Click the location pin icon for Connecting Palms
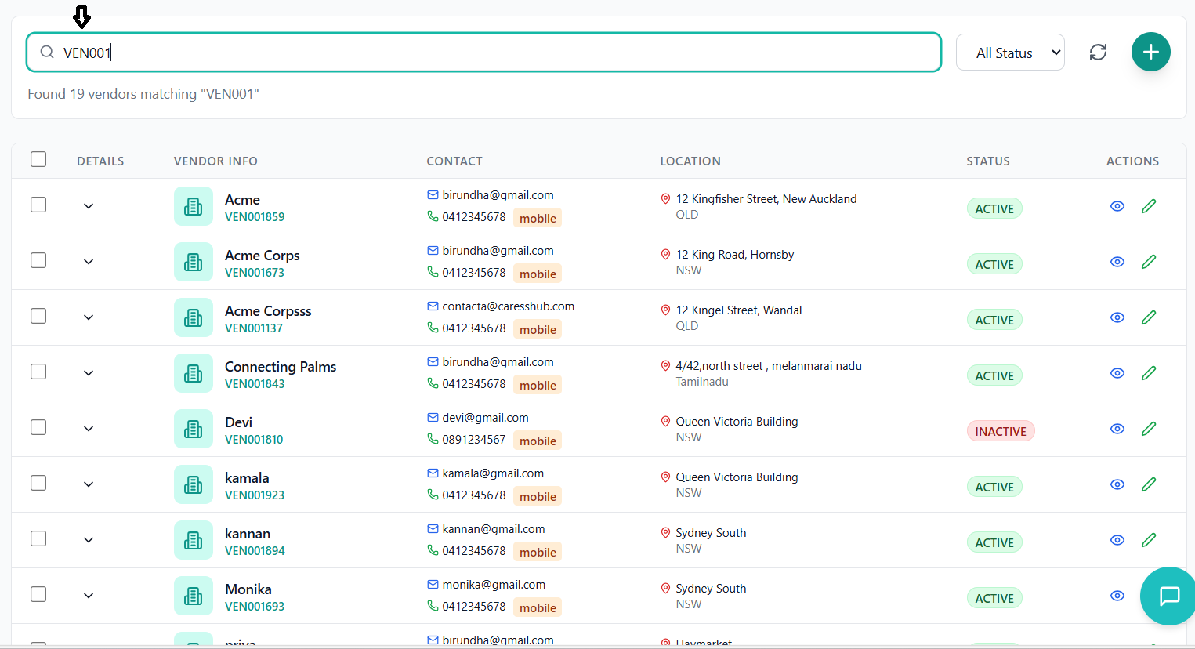This screenshot has height=649, width=1195. [666, 364]
